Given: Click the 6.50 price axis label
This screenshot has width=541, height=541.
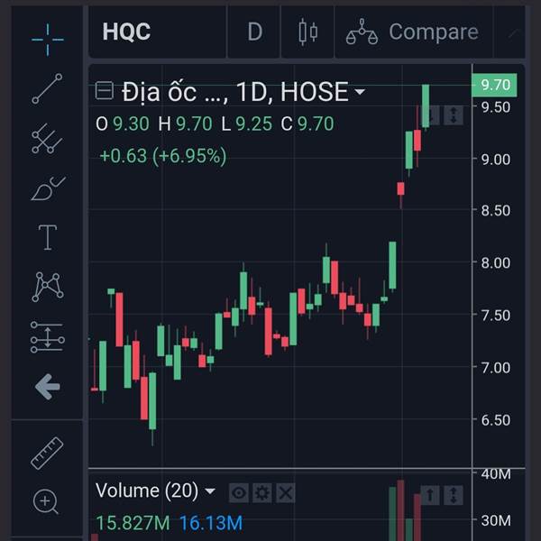Looking at the screenshot, I should pyautogui.click(x=495, y=420).
